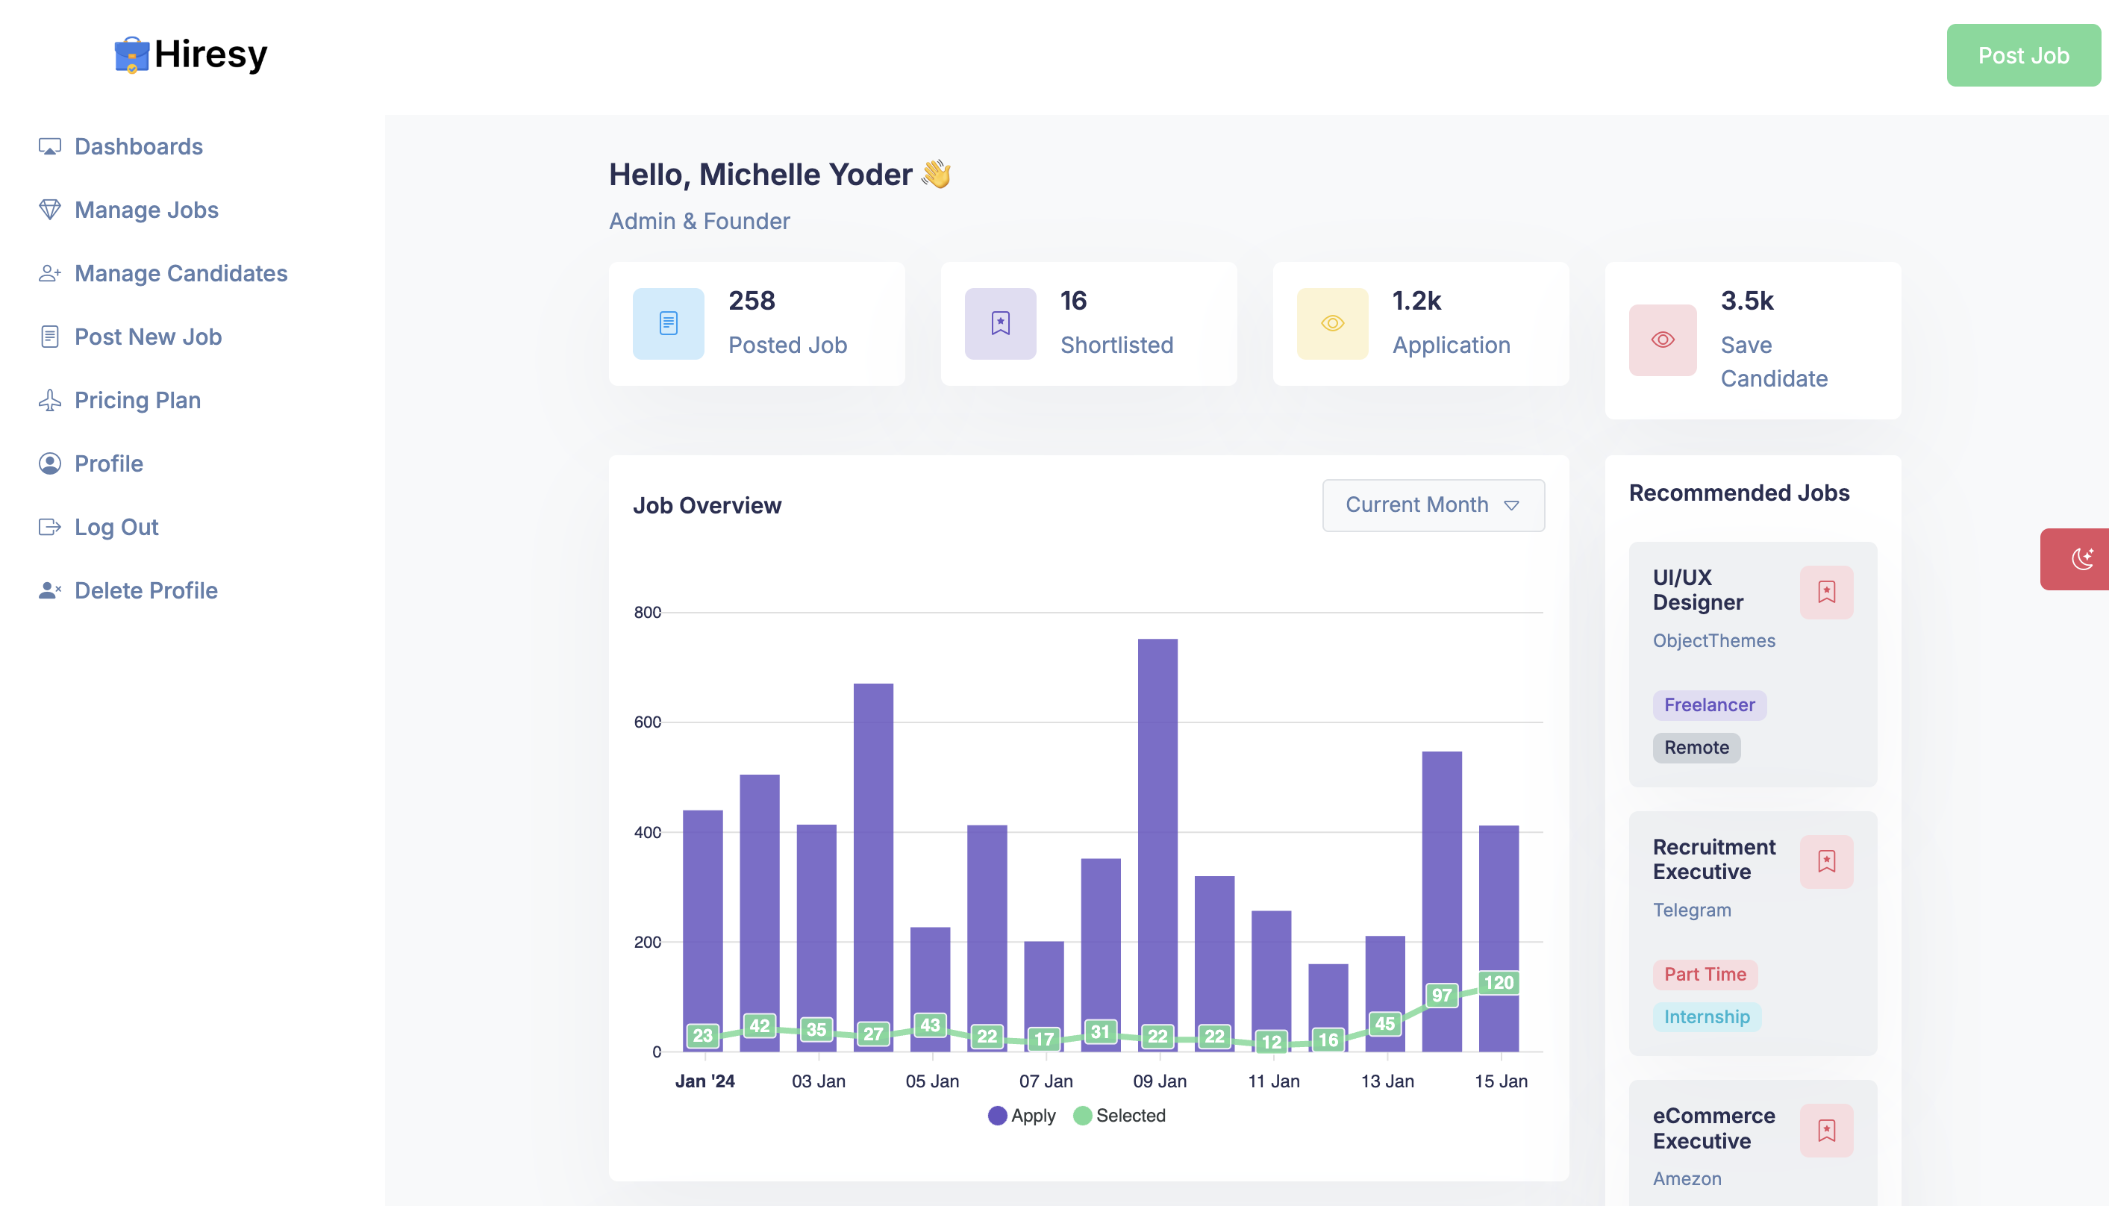
Task: Click the Pricing Plan airplane icon
Action: tap(50, 400)
